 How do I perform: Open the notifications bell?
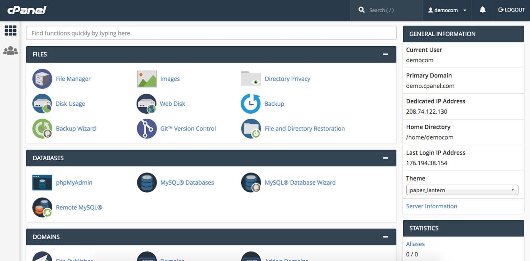[x=483, y=10]
